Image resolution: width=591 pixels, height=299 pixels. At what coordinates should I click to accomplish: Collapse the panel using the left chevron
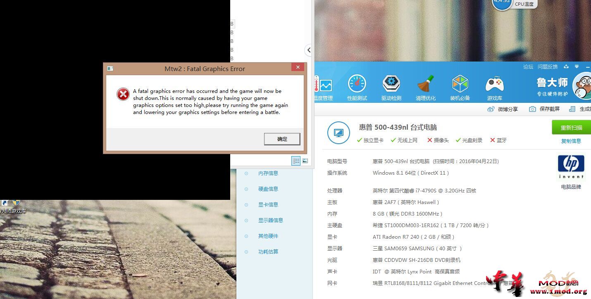click(308, 50)
